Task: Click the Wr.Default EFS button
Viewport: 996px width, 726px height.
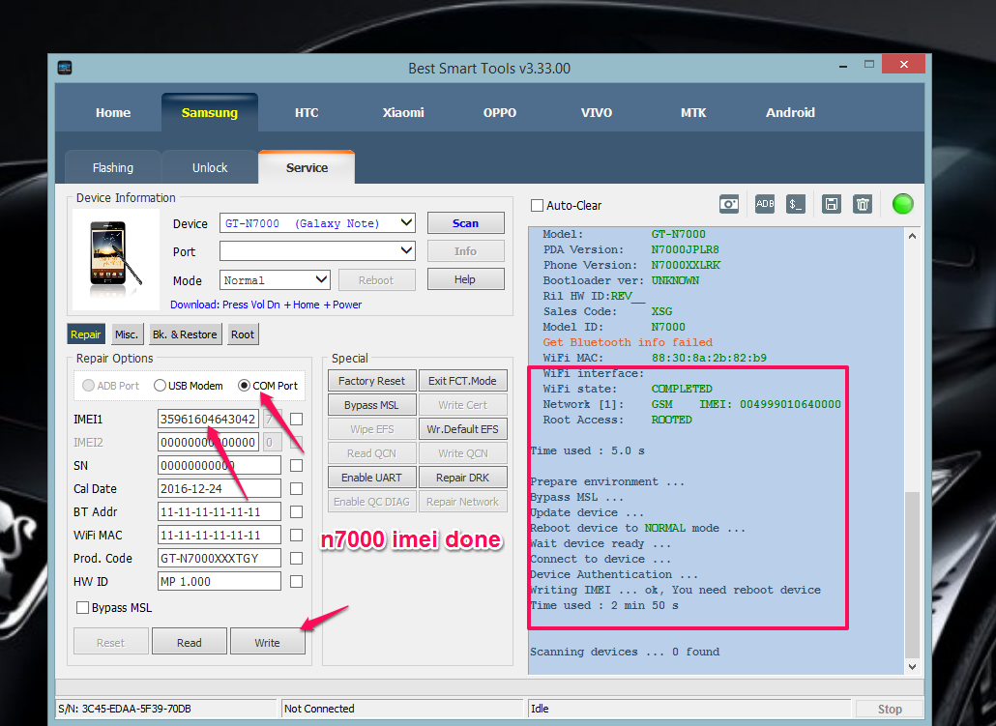Action: click(x=462, y=429)
